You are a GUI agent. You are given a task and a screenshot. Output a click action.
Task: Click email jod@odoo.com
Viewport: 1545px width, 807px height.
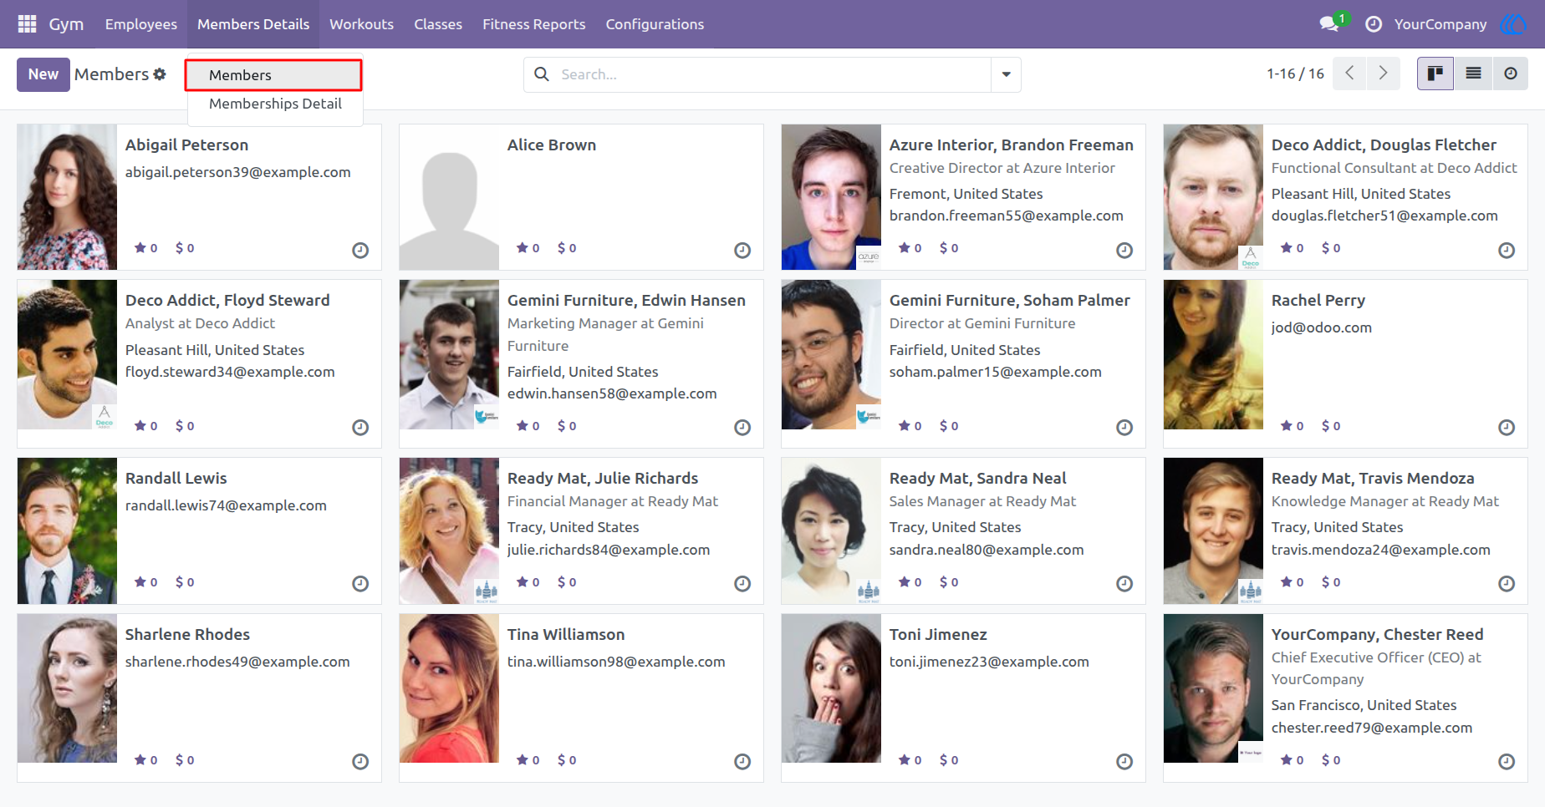[x=1321, y=327]
